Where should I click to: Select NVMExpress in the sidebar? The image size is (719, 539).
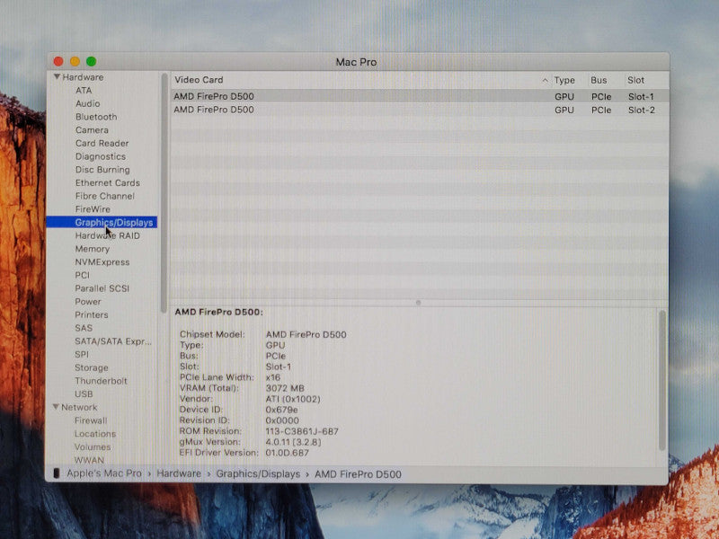coord(102,262)
